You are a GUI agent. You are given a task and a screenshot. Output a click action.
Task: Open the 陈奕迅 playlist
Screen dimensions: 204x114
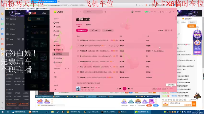click(56, 85)
